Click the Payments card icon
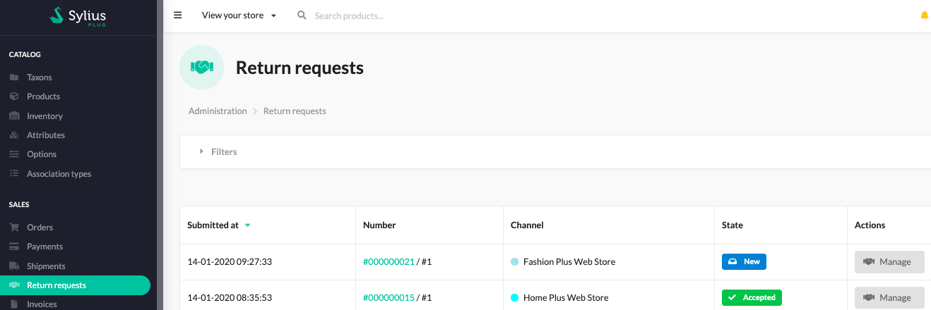Image resolution: width=931 pixels, height=310 pixels. point(13,247)
